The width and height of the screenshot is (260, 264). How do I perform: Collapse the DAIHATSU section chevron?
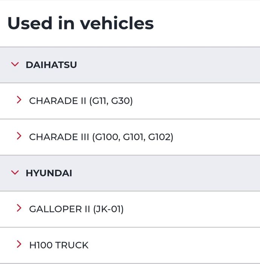[x=15, y=64]
